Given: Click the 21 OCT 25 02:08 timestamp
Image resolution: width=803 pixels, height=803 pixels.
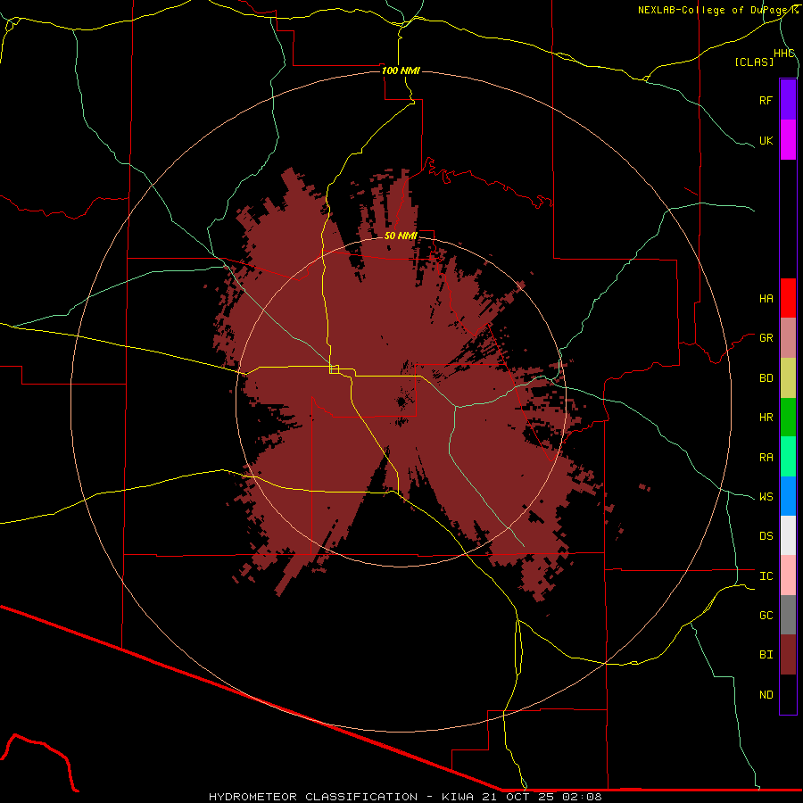Looking at the screenshot, I should point(541,797).
